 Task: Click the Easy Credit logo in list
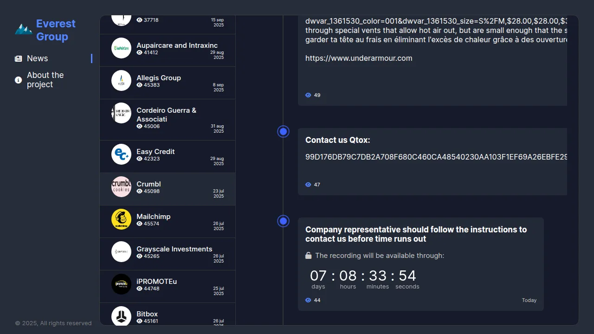121,154
